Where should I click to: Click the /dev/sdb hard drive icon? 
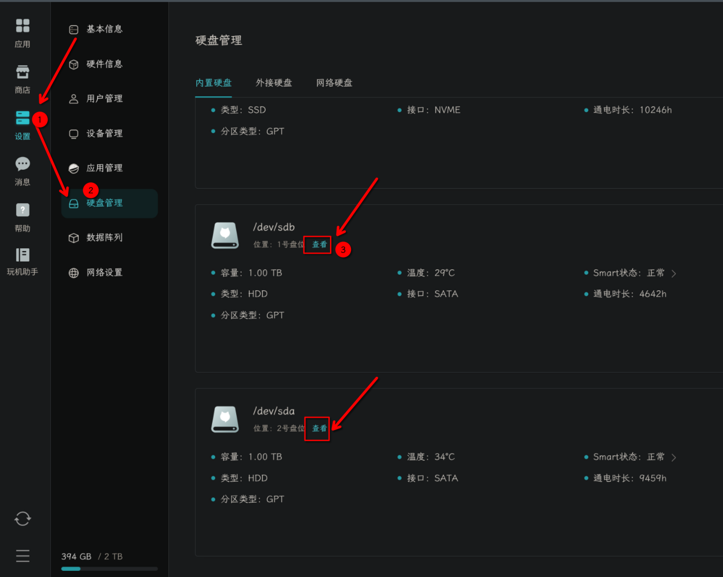(x=225, y=235)
